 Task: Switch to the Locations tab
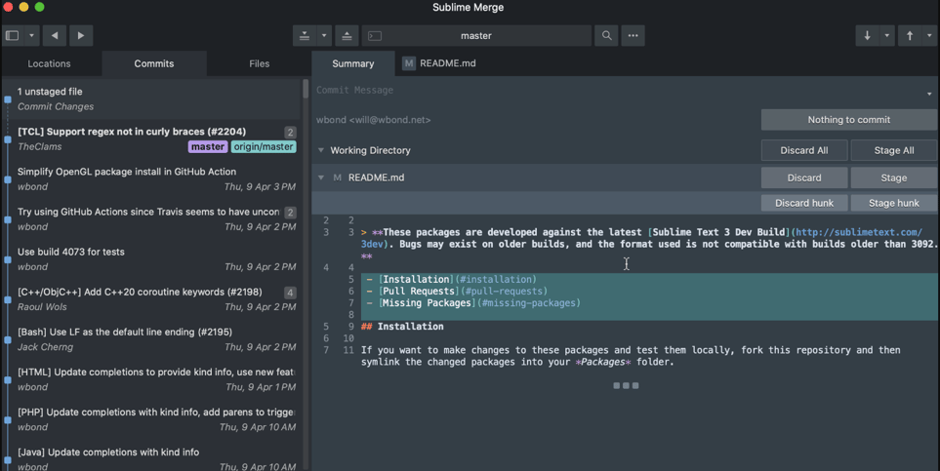[49, 63]
